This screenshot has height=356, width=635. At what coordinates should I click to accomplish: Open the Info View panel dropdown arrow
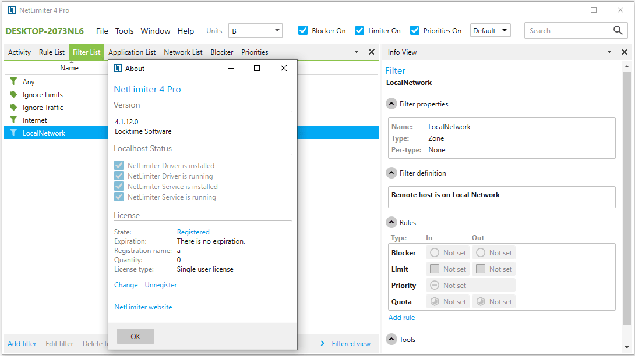click(x=609, y=52)
